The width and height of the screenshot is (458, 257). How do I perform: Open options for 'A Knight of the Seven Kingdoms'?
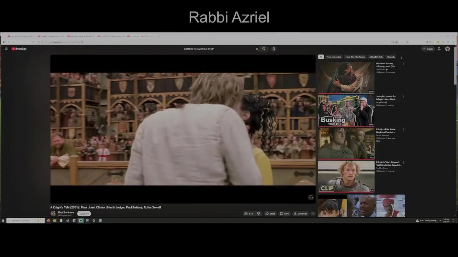tap(404, 130)
